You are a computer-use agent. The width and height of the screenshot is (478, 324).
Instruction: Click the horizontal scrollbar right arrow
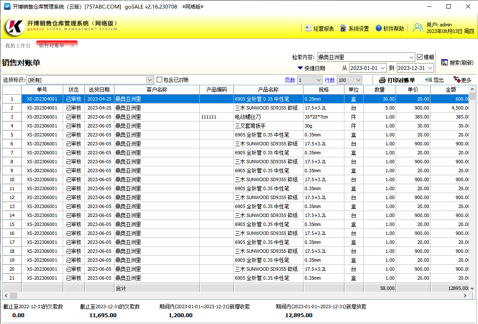tap(472, 295)
